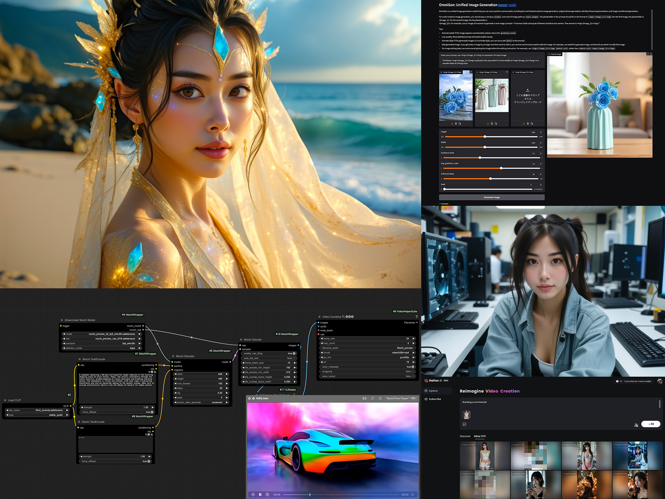Click the upload drop area for image_3
The width and height of the screenshot is (665, 499).
tap(527, 96)
